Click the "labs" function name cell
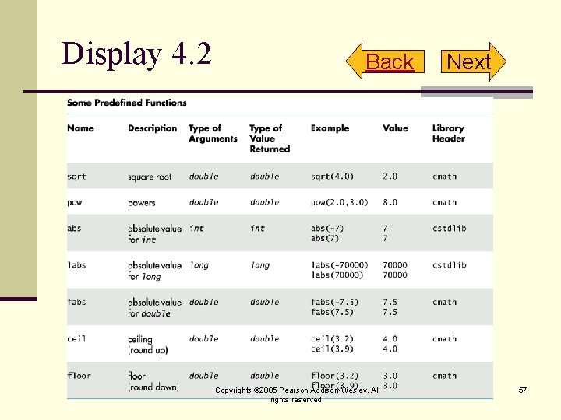Image resolution: width=561 pixels, height=420 pixels. 76,265
